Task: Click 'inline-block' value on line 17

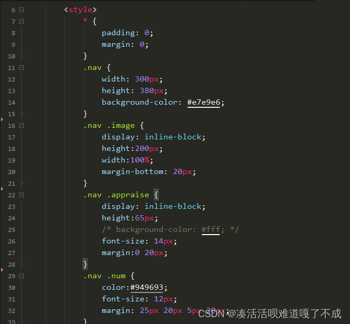Action: coord(173,137)
